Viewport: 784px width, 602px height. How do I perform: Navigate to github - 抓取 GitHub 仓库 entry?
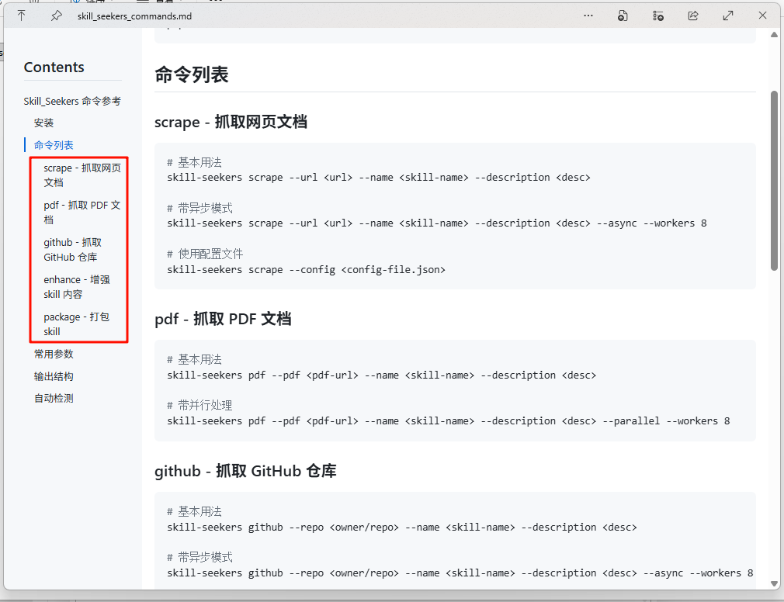[72, 249]
